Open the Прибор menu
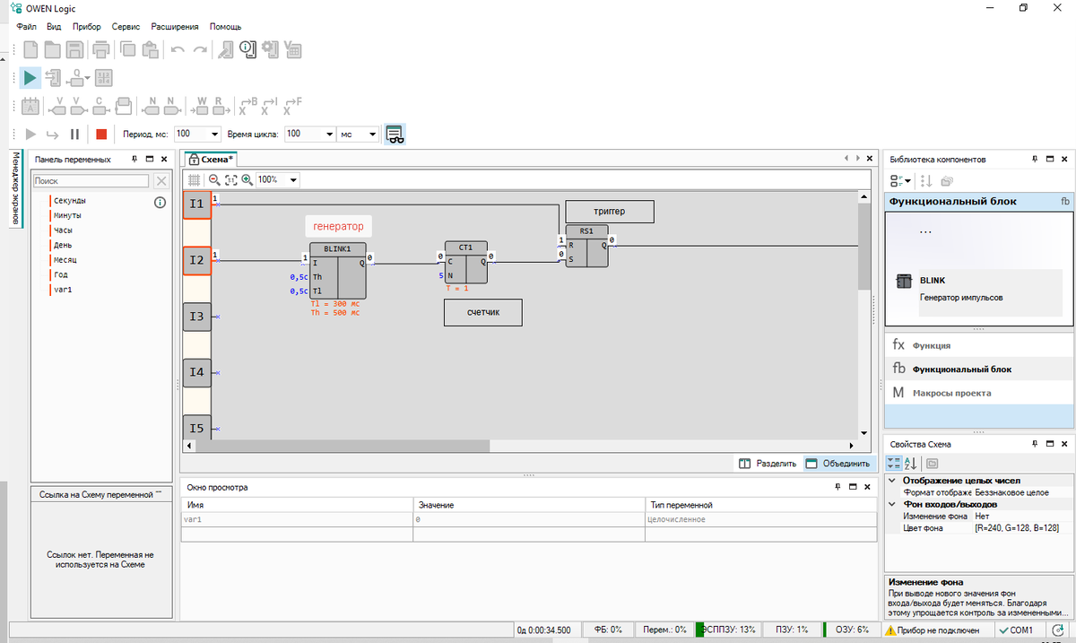 coord(86,27)
